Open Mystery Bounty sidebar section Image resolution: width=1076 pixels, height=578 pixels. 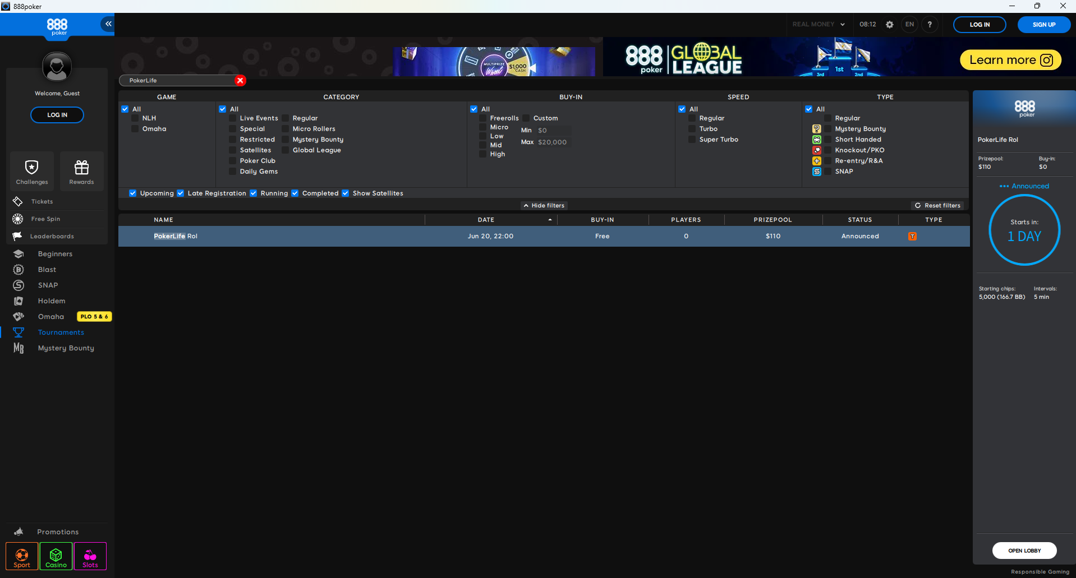pyautogui.click(x=66, y=348)
